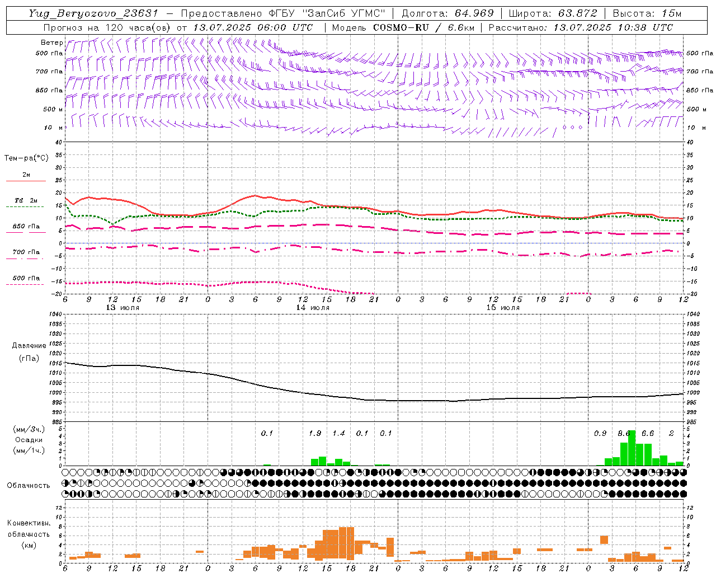
Task: Click the longitude value 64.969
Action: [x=474, y=13]
